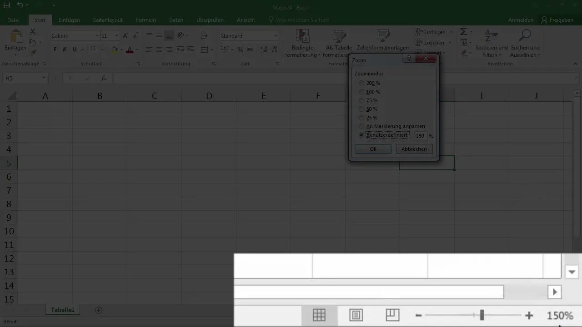Switch to the Formeln ribbon tab

pyautogui.click(x=145, y=20)
